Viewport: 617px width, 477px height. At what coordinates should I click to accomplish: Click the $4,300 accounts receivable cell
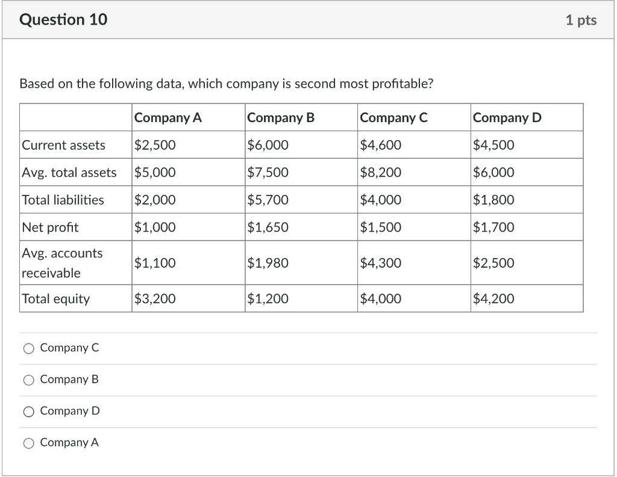click(x=380, y=262)
